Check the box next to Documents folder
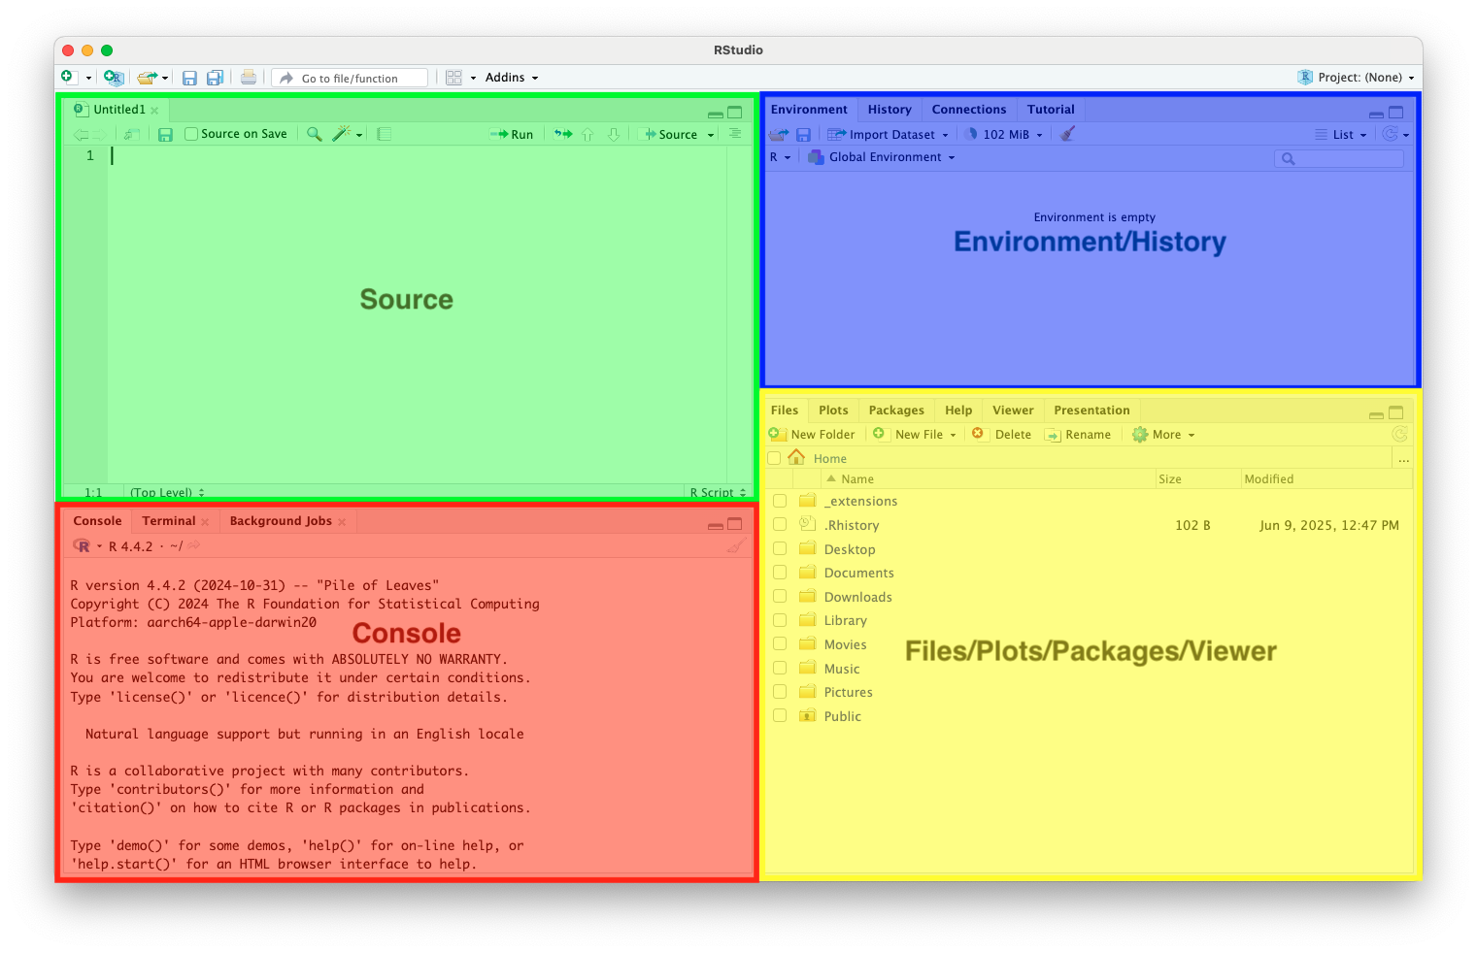This screenshot has width=1477, height=953. click(x=779, y=573)
